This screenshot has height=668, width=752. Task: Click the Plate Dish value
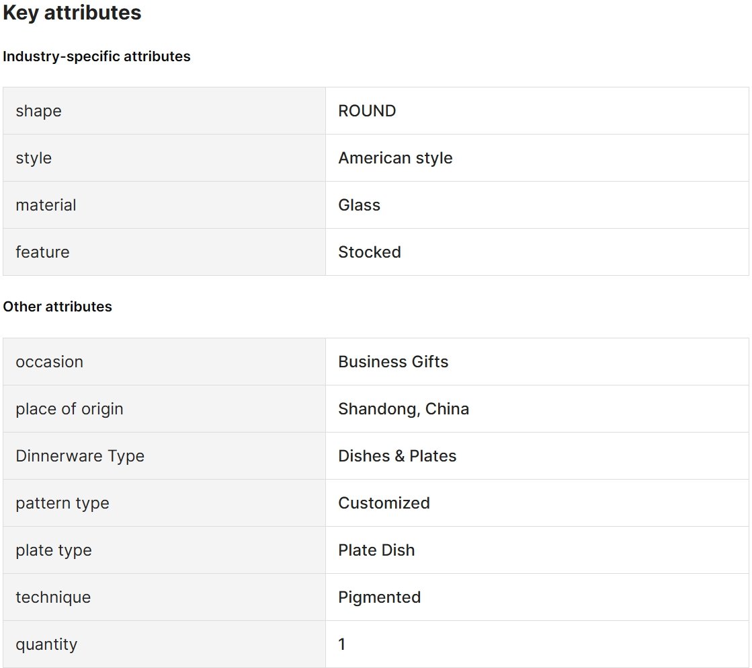[376, 550]
